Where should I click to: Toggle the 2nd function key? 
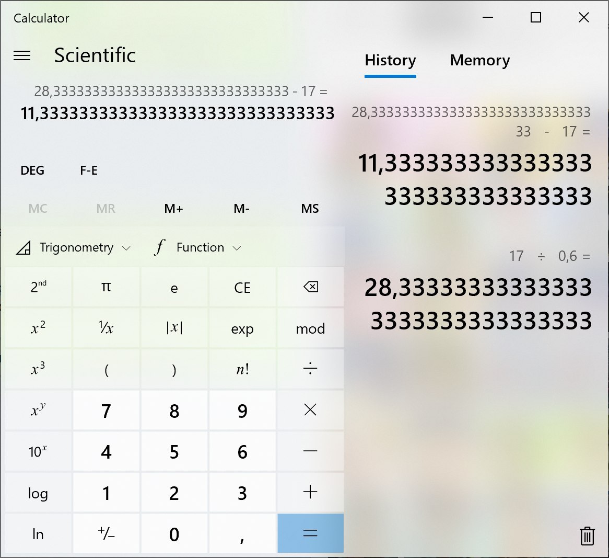click(x=38, y=287)
